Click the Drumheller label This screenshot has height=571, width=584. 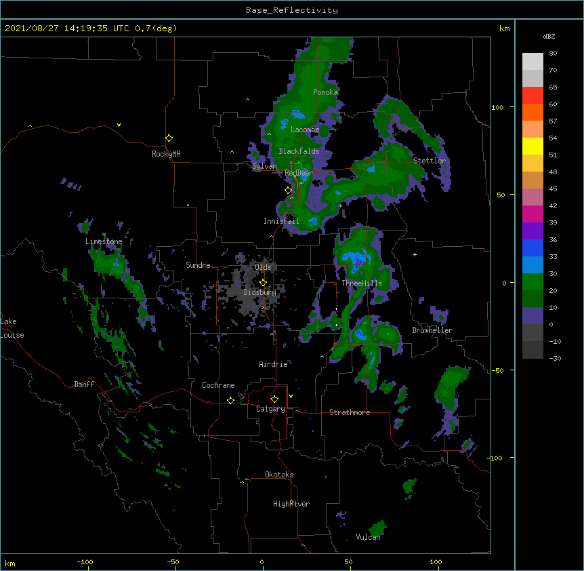(x=432, y=331)
